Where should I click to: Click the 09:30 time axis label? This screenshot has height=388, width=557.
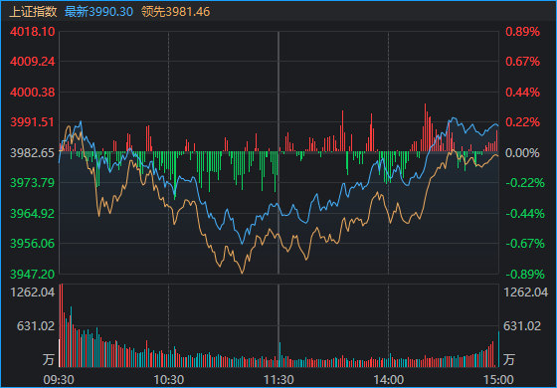(59, 380)
